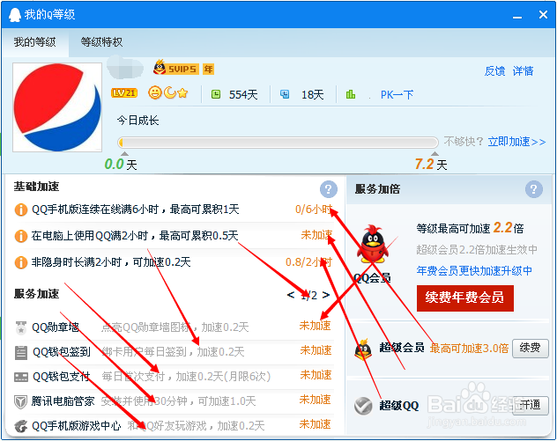Switch to 等级特权 tab
This screenshot has height=441, width=557.
pos(101,42)
